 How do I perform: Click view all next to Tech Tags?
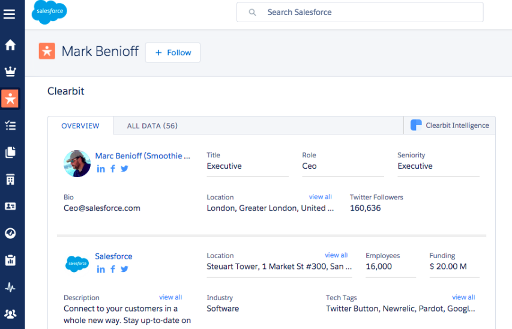pyautogui.click(x=463, y=297)
